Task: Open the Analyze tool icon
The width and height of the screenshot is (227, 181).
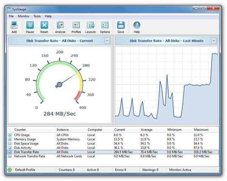Action: click(60, 25)
